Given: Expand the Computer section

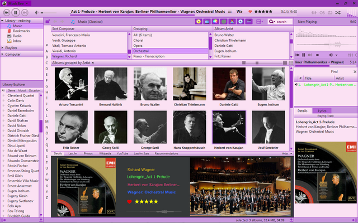Looking at the screenshot, I should point(2,55).
